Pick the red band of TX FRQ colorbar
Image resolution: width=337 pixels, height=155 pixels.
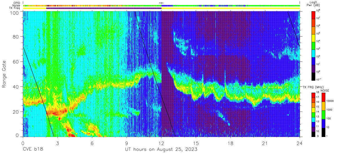tap(313, 95)
